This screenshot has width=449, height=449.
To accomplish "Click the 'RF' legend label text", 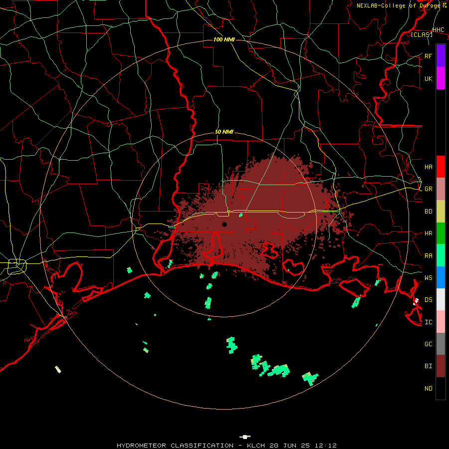I will tap(429, 56).
